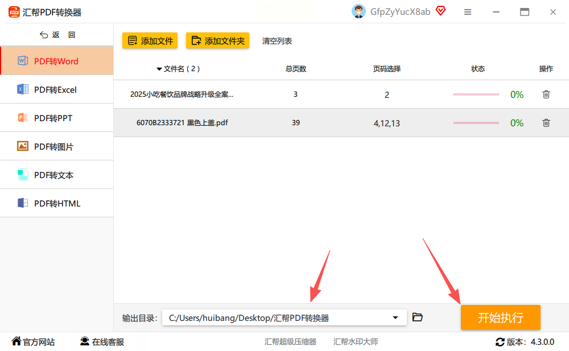Click the PPT icon beside PDF转PPT
Screen dimensions: 569x351
tap(23, 118)
